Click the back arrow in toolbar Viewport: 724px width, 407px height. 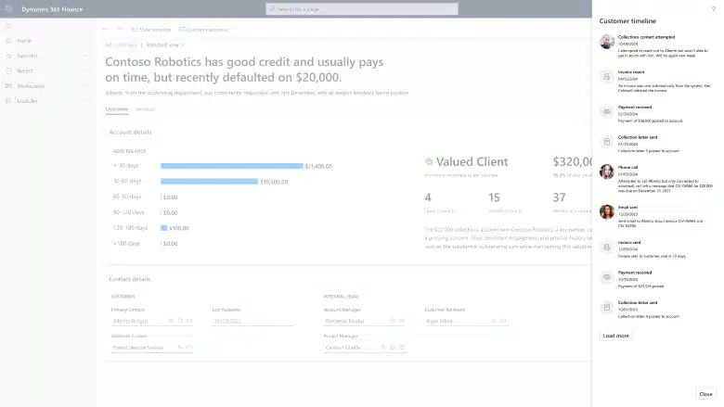(x=105, y=30)
